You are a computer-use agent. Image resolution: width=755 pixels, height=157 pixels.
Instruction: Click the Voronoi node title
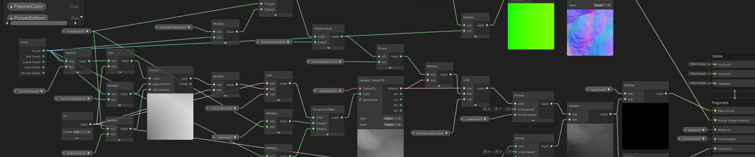pyautogui.click(x=154, y=70)
